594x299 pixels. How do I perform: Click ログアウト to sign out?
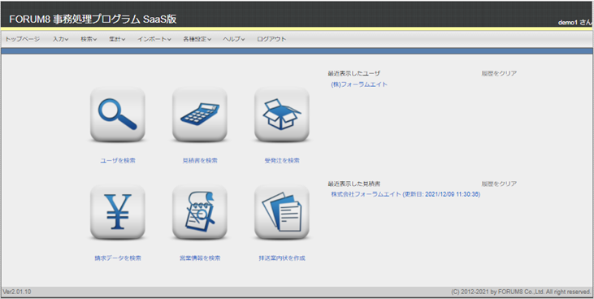coord(271,39)
